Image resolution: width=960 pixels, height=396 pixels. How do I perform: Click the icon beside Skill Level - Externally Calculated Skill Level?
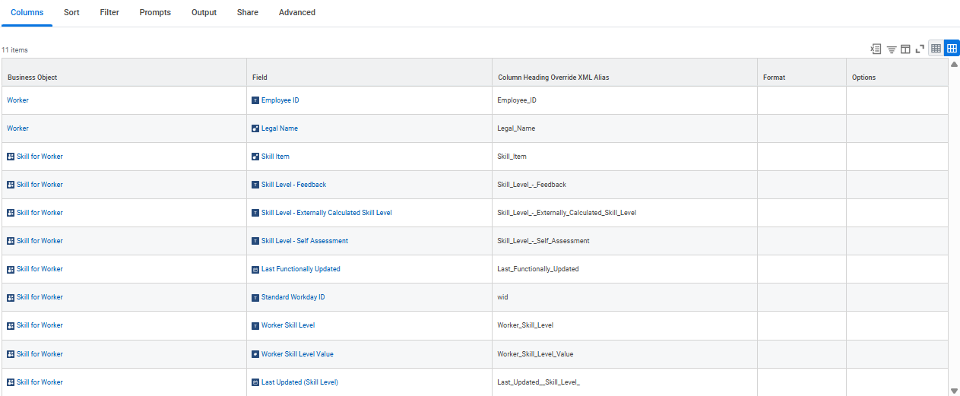click(x=255, y=213)
